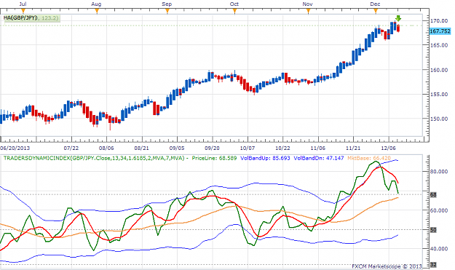
Task: Click the orange marker under Nov
Action: click(308, 11)
